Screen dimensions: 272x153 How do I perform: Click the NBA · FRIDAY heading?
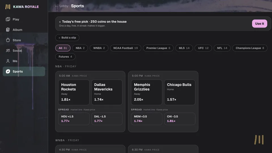coord(66,66)
